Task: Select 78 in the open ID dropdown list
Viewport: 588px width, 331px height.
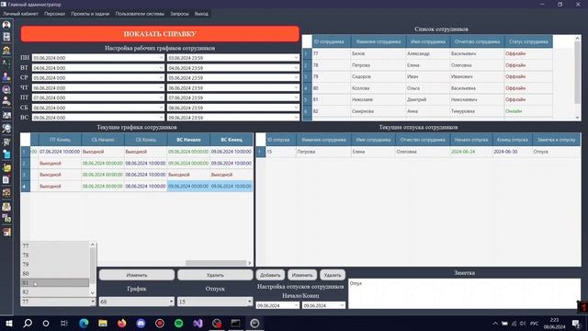Action: point(55,255)
